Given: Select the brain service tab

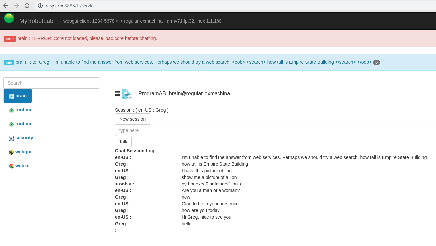Looking at the screenshot, I should [x=18, y=96].
